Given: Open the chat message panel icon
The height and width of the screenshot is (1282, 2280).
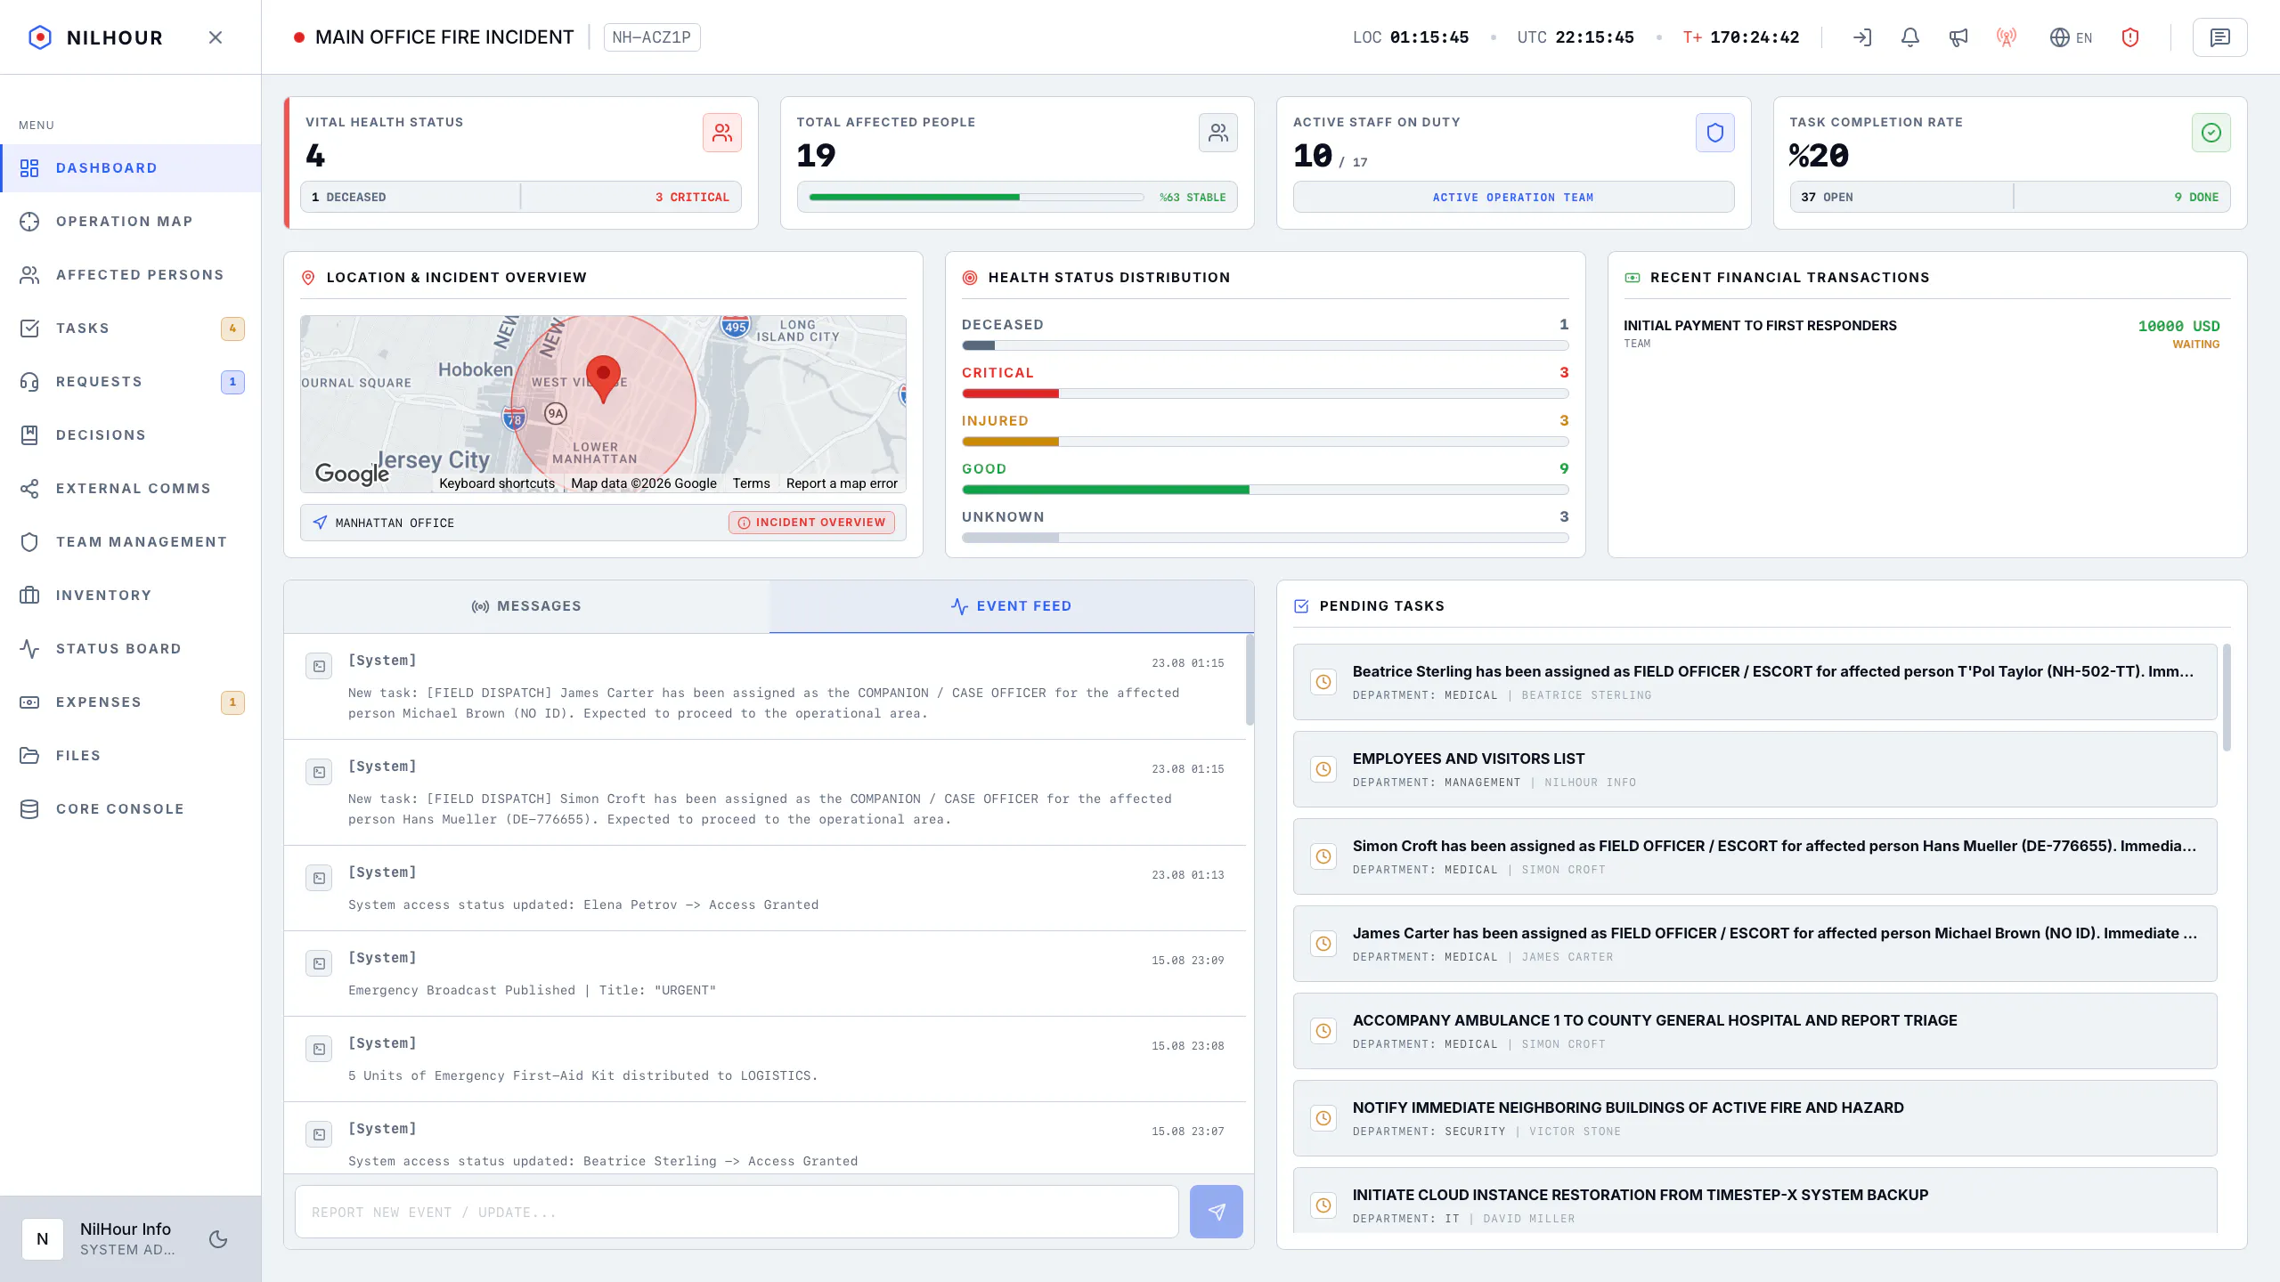Looking at the screenshot, I should pyautogui.click(x=2220, y=37).
